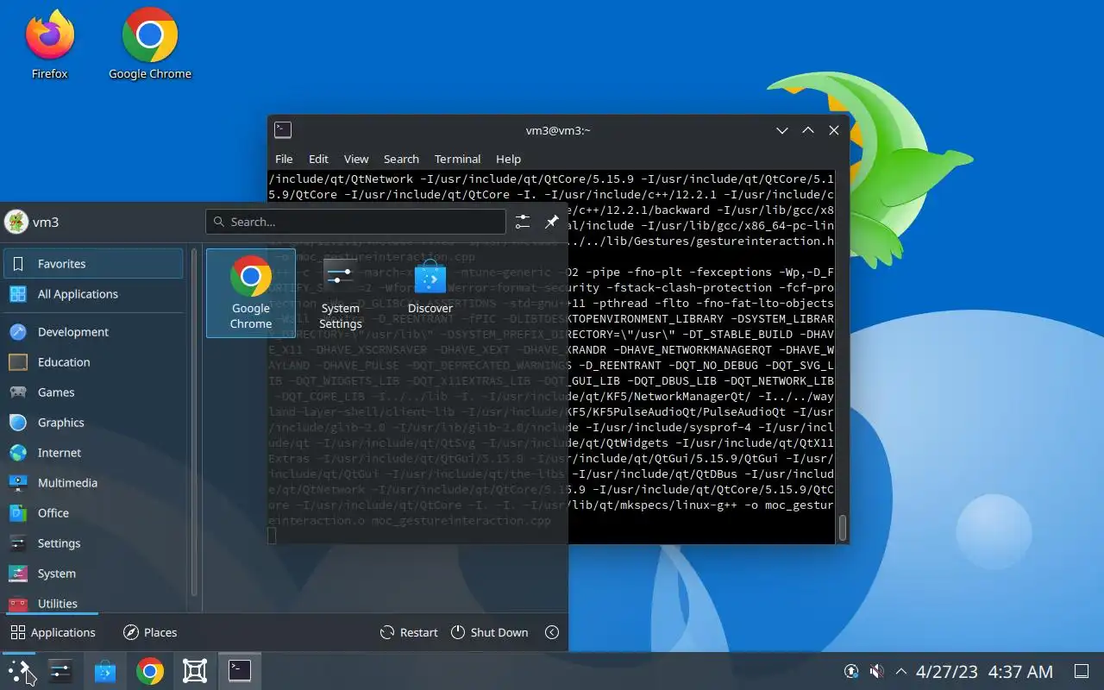The height and width of the screenshot is (690, 1104).
Task: Open the terminal File menu
Action: point(284,159)
